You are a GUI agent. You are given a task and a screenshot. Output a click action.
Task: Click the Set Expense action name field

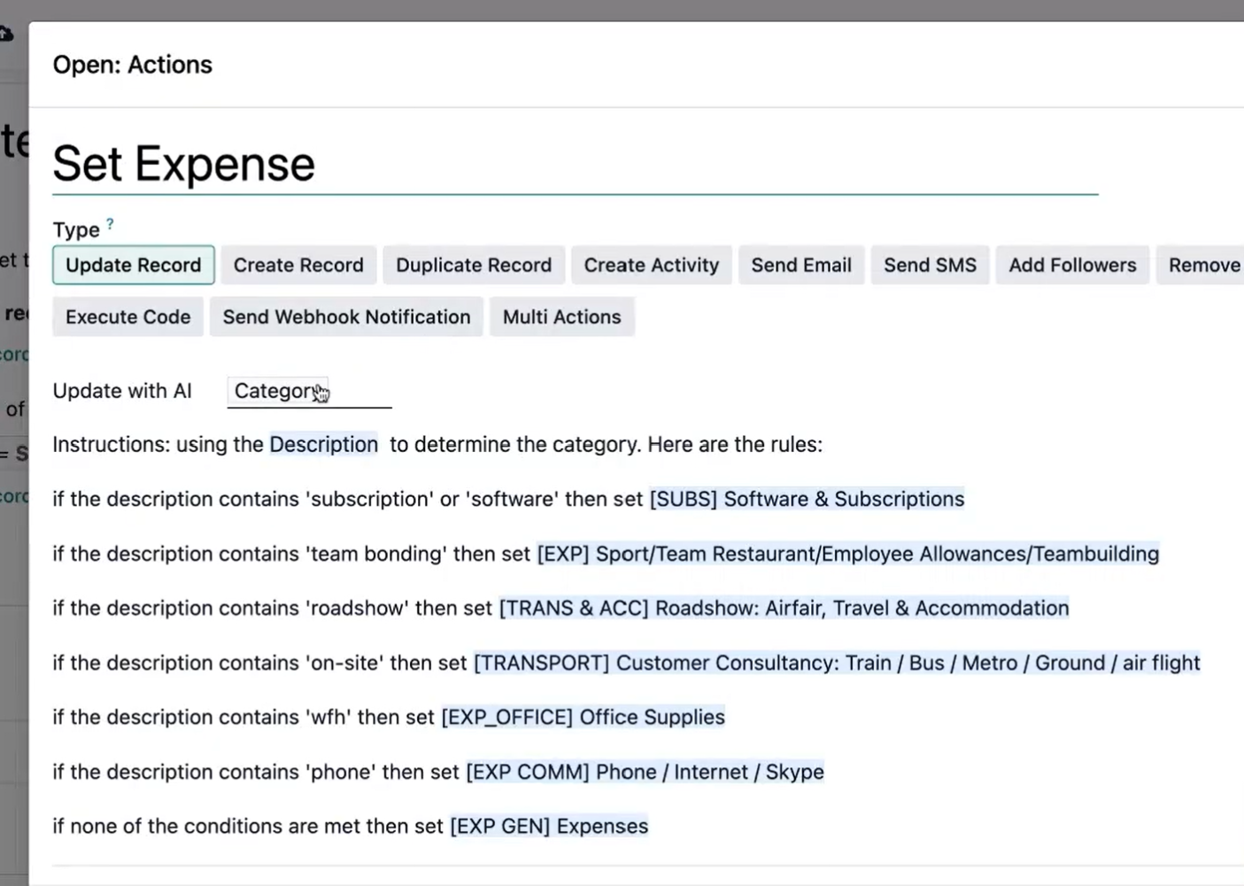pos(574,165)
